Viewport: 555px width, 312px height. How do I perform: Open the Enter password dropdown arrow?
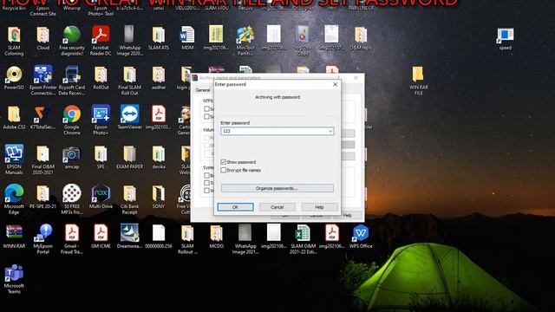pyautogui.click(x=330, y=131)
